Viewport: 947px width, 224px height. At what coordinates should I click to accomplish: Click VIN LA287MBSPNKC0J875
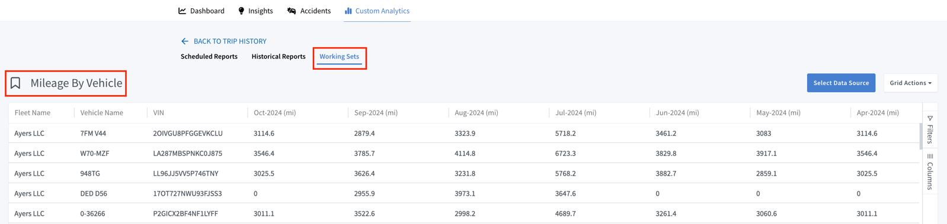[187, 154]
